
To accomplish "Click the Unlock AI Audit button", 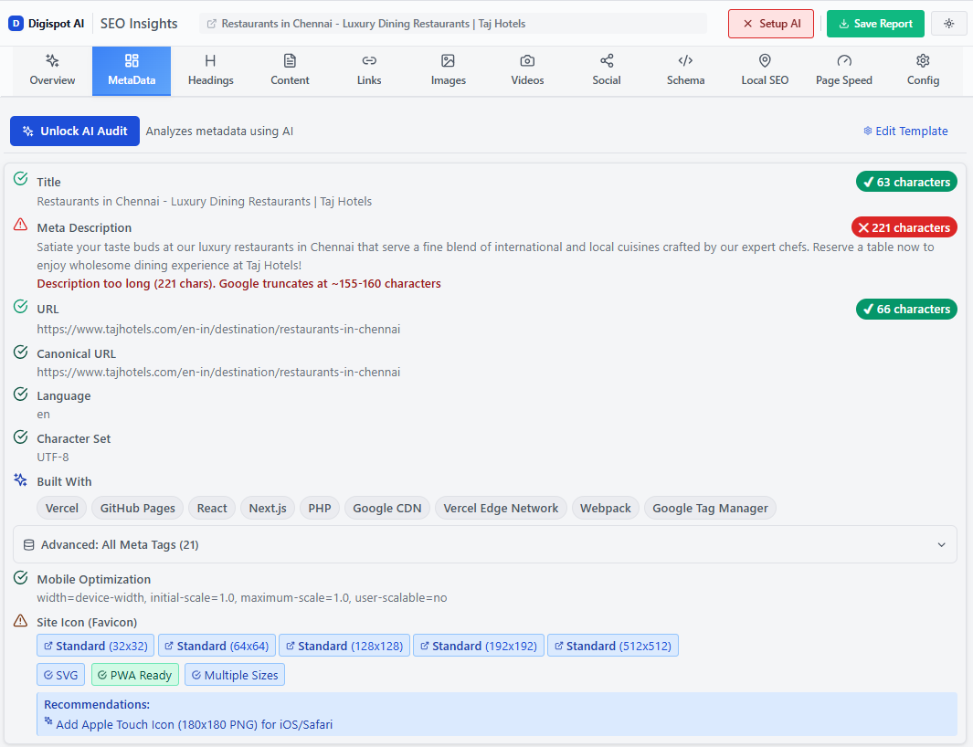I will coord(74,131).
